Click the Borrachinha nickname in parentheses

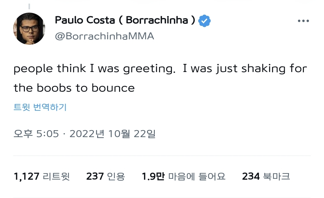coord(157,20)
